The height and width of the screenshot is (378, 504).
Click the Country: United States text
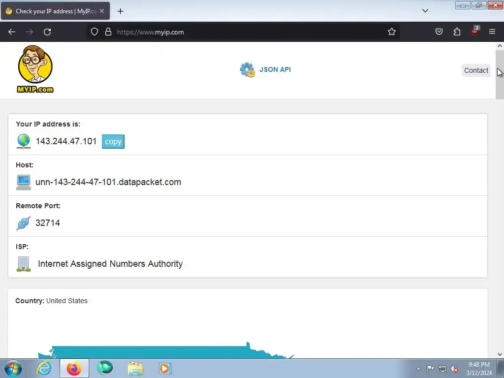coord(51,301)
